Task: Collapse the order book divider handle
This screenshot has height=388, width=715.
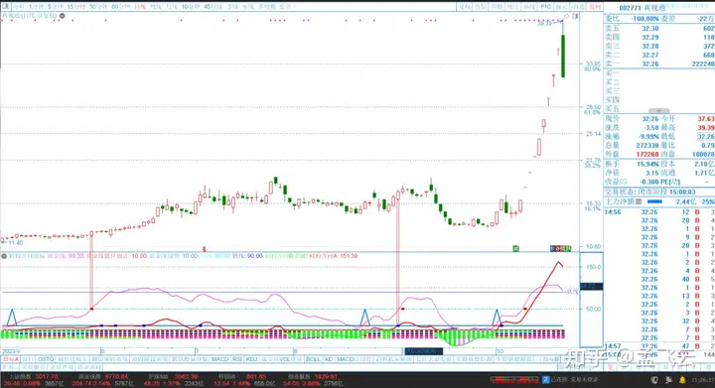Action: coord(659,111)
